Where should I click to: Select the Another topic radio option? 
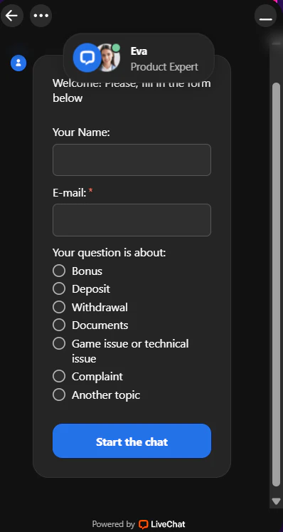59,395
